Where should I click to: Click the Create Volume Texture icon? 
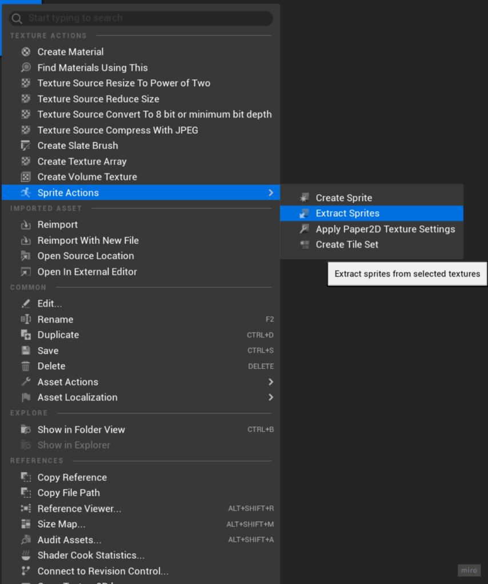pos(26,177)
